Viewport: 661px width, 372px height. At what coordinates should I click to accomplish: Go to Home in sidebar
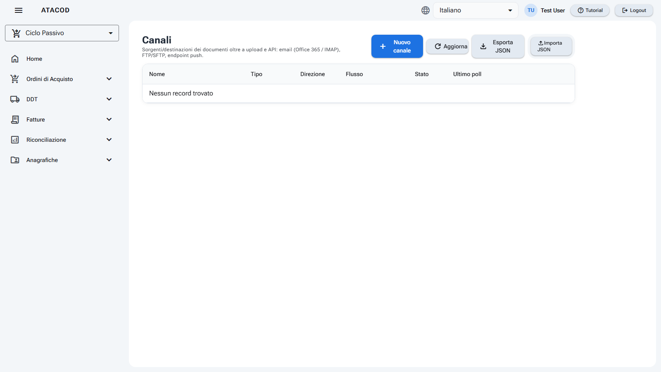(62, 59)
